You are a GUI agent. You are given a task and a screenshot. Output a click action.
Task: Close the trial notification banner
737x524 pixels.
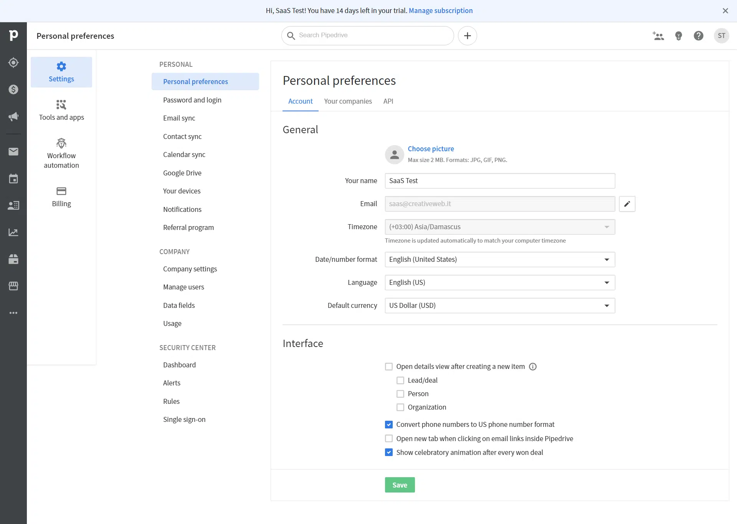coord(725,11)
